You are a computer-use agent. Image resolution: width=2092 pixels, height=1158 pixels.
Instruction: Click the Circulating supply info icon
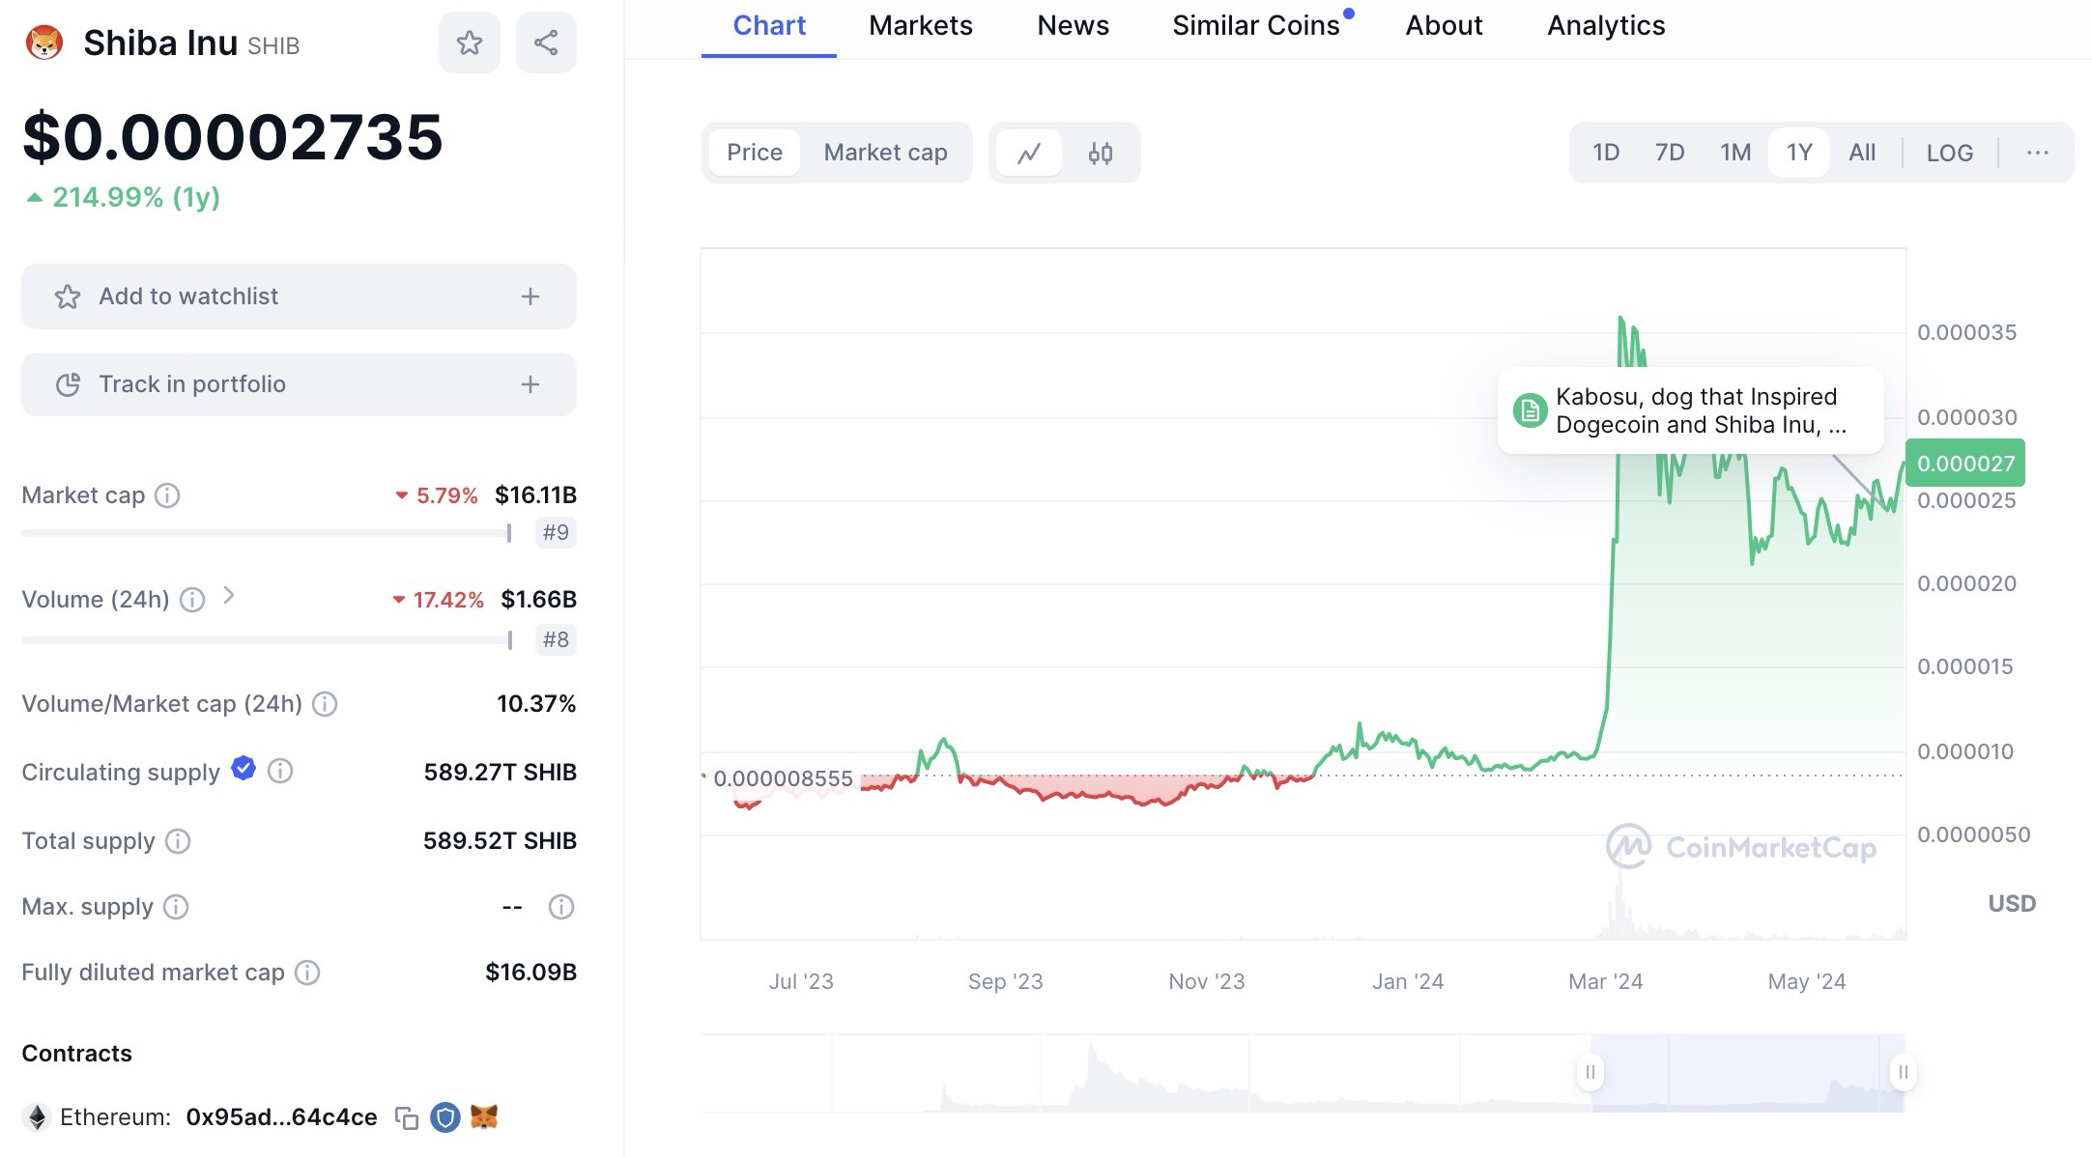(280, 771)
